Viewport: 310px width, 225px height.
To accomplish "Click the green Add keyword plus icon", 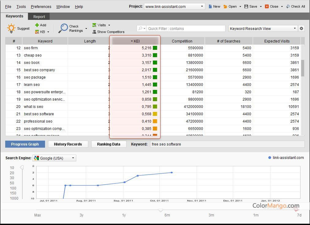I will (x=37, y=25).
